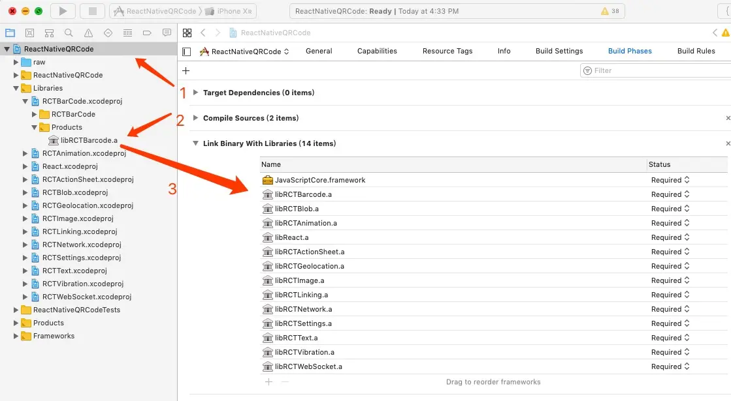
Task: Click ReactNativeQRCode in the jump bar
Action: (x=270, y=33)
